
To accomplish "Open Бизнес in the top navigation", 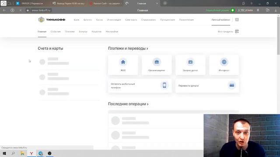I will (x=87, y=20).
